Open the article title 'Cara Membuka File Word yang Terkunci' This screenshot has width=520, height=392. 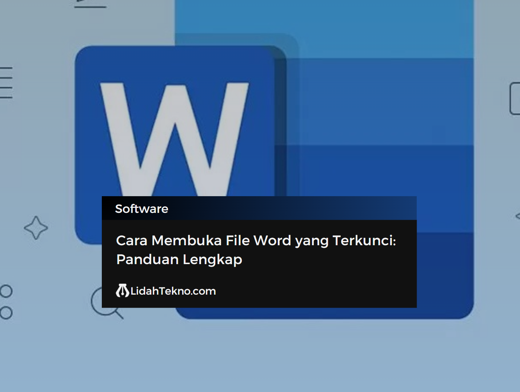tap(256, 250)
